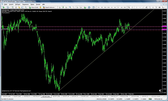Viewport: 168px width, 101px height.
Task: Open the Extras menu
Action: [x=32, y=4]
